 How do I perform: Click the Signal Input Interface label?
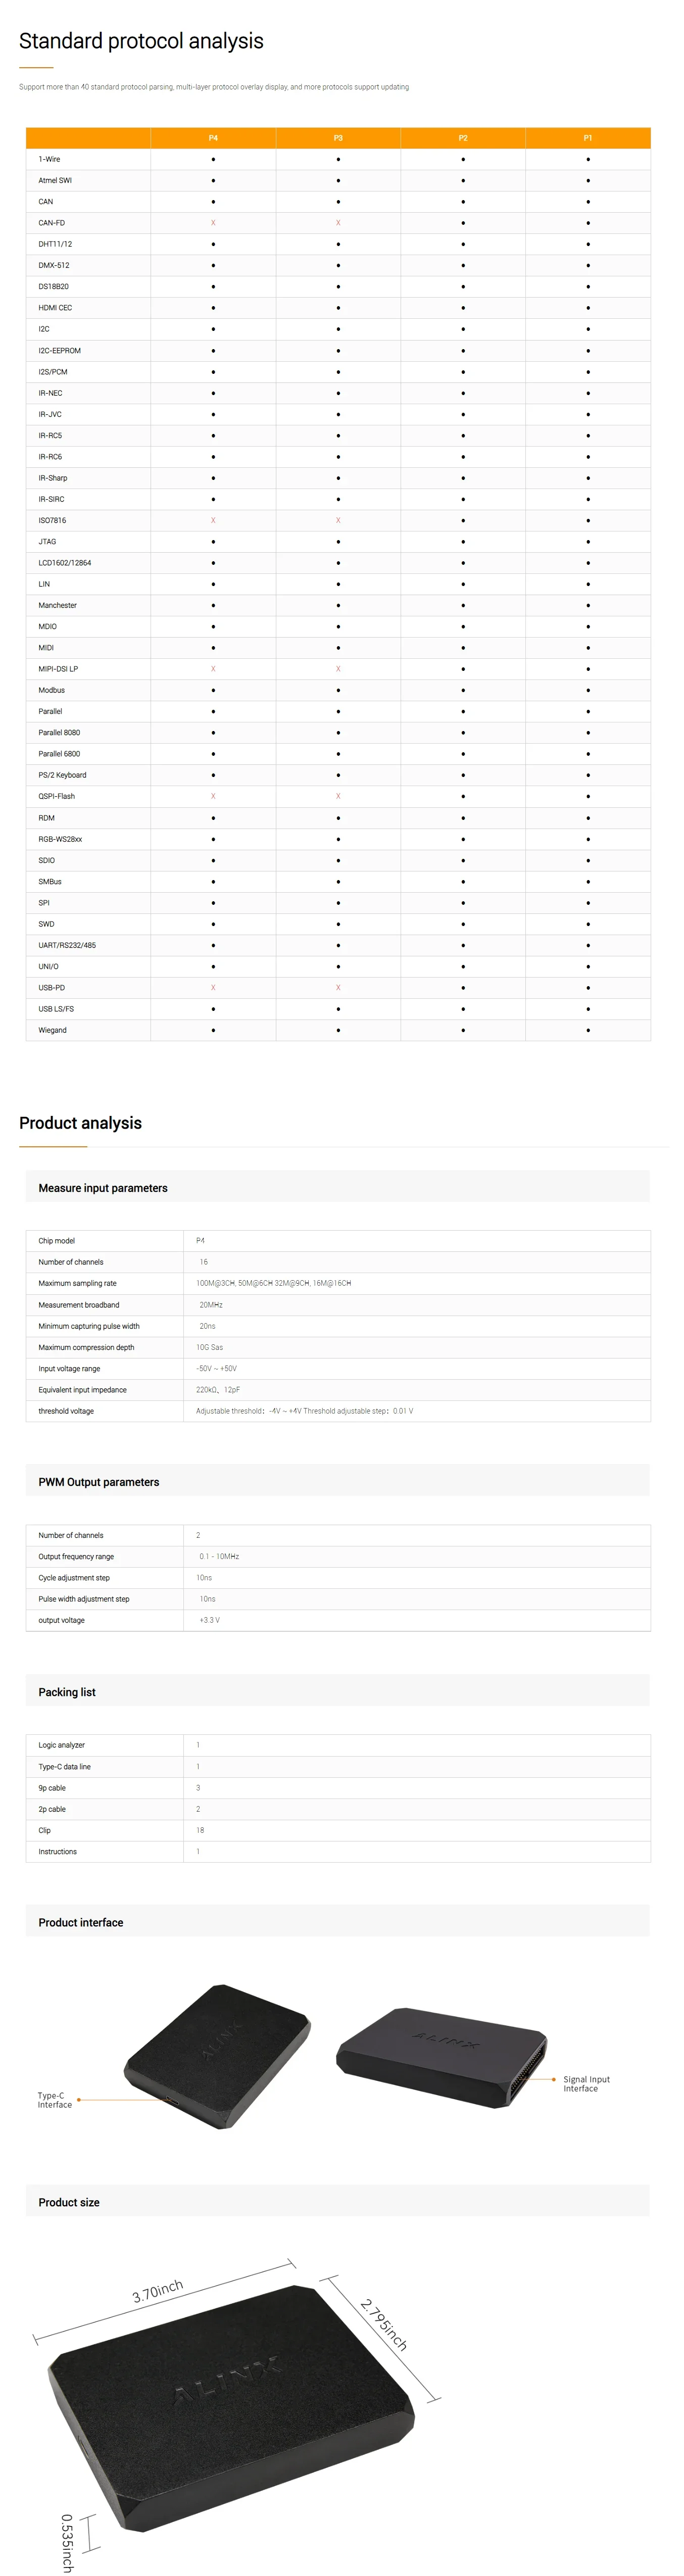click(x=586, y=2083)
